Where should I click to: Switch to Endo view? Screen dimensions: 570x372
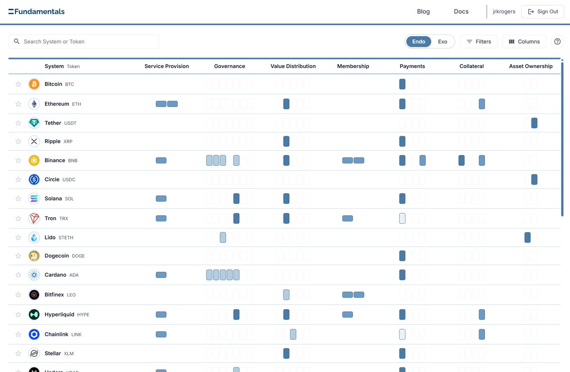click(418, 41)
